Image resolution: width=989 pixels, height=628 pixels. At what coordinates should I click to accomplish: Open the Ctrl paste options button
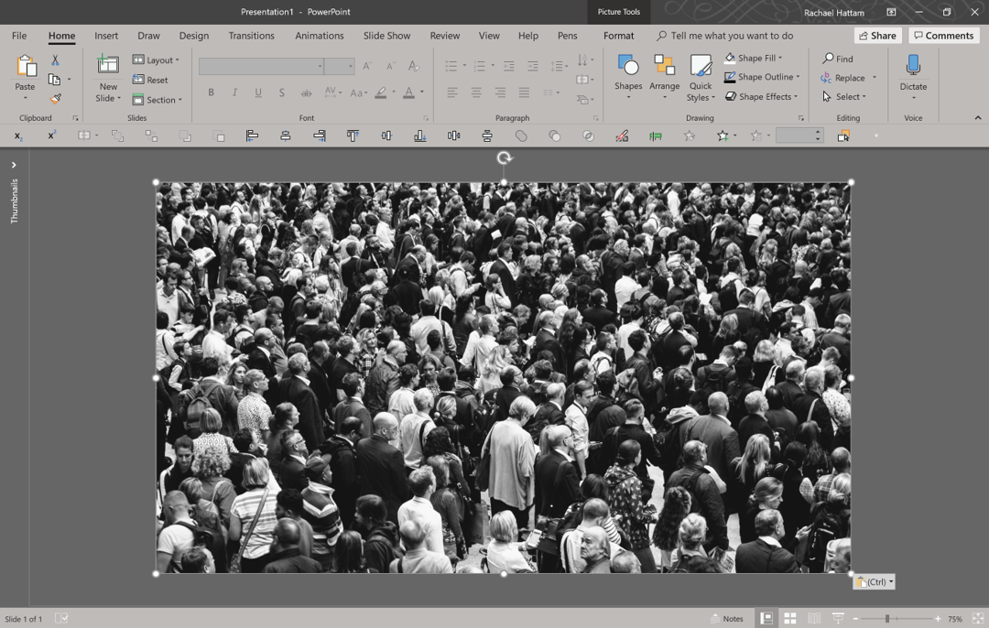pos(873,580)
